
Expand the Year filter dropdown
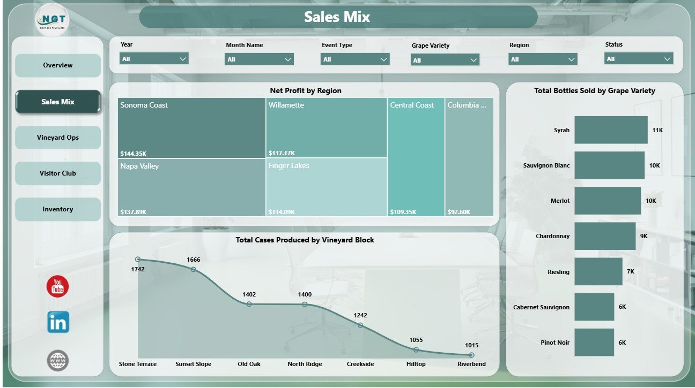click(154, 59)
